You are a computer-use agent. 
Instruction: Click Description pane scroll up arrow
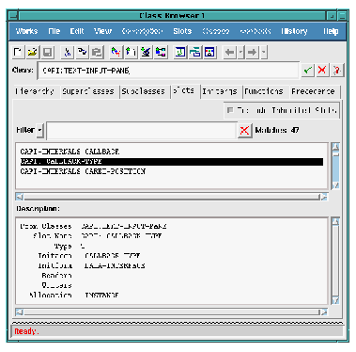coord(335,221)
